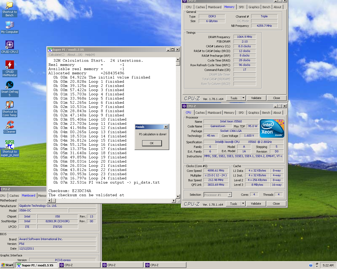Click the Core Voltage 1.600 V field

tap(249, 136)
